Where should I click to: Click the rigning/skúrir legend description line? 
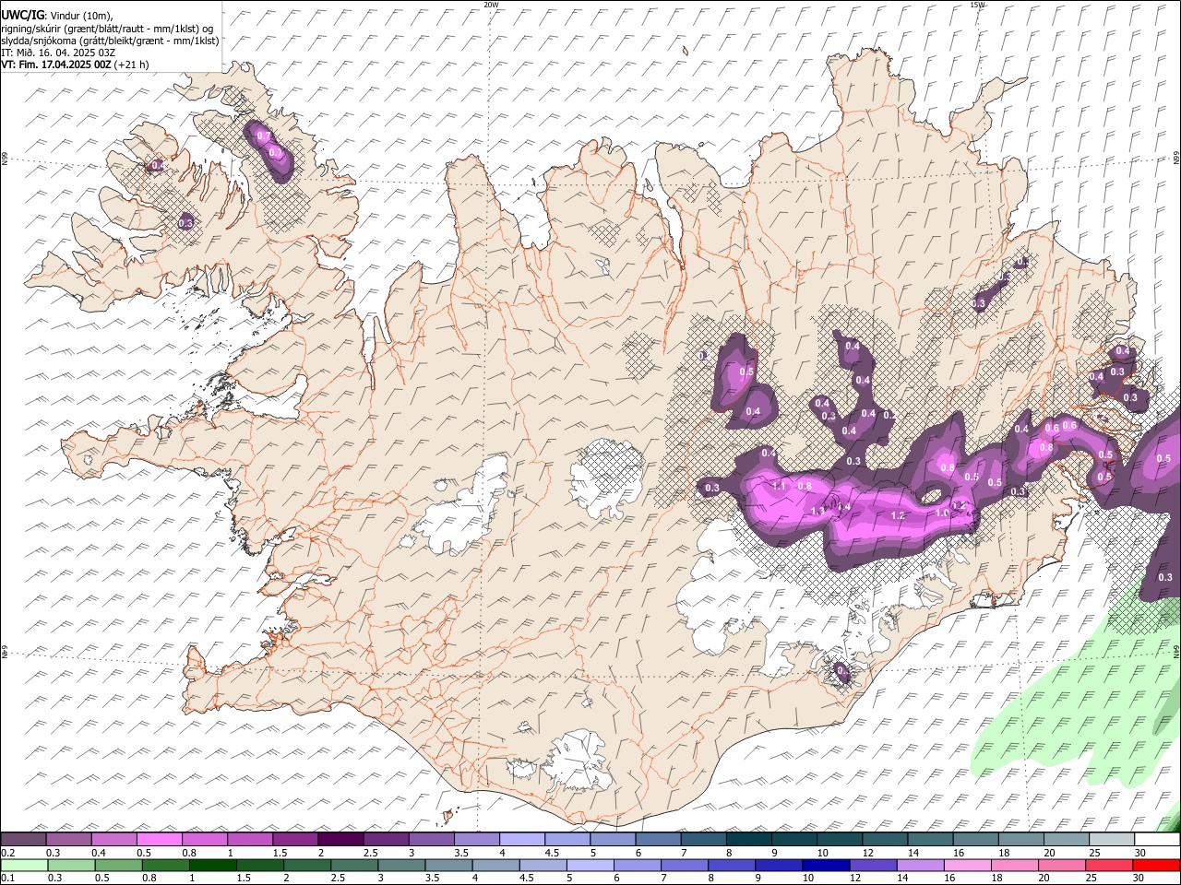(107, 29)
